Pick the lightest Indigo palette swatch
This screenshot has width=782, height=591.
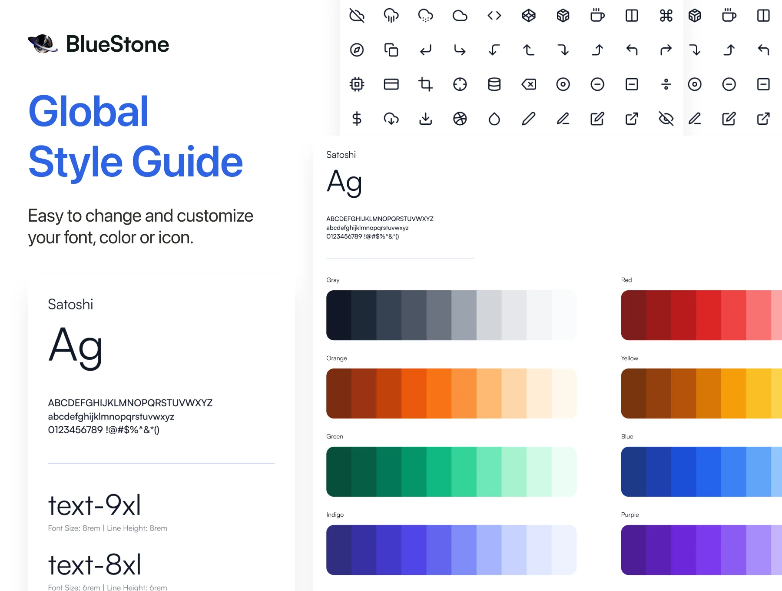(x=564, y=550)
